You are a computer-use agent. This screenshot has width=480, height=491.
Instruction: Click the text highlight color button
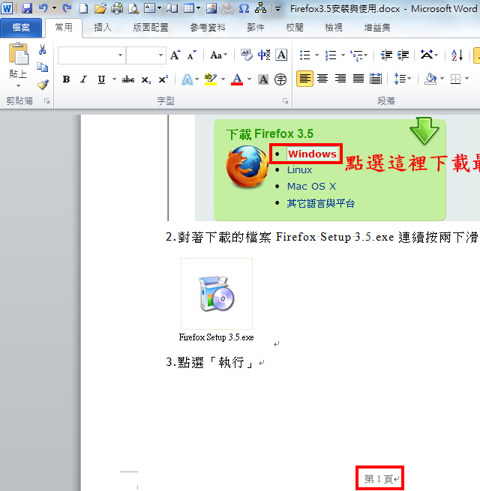(x=210, y=79)
